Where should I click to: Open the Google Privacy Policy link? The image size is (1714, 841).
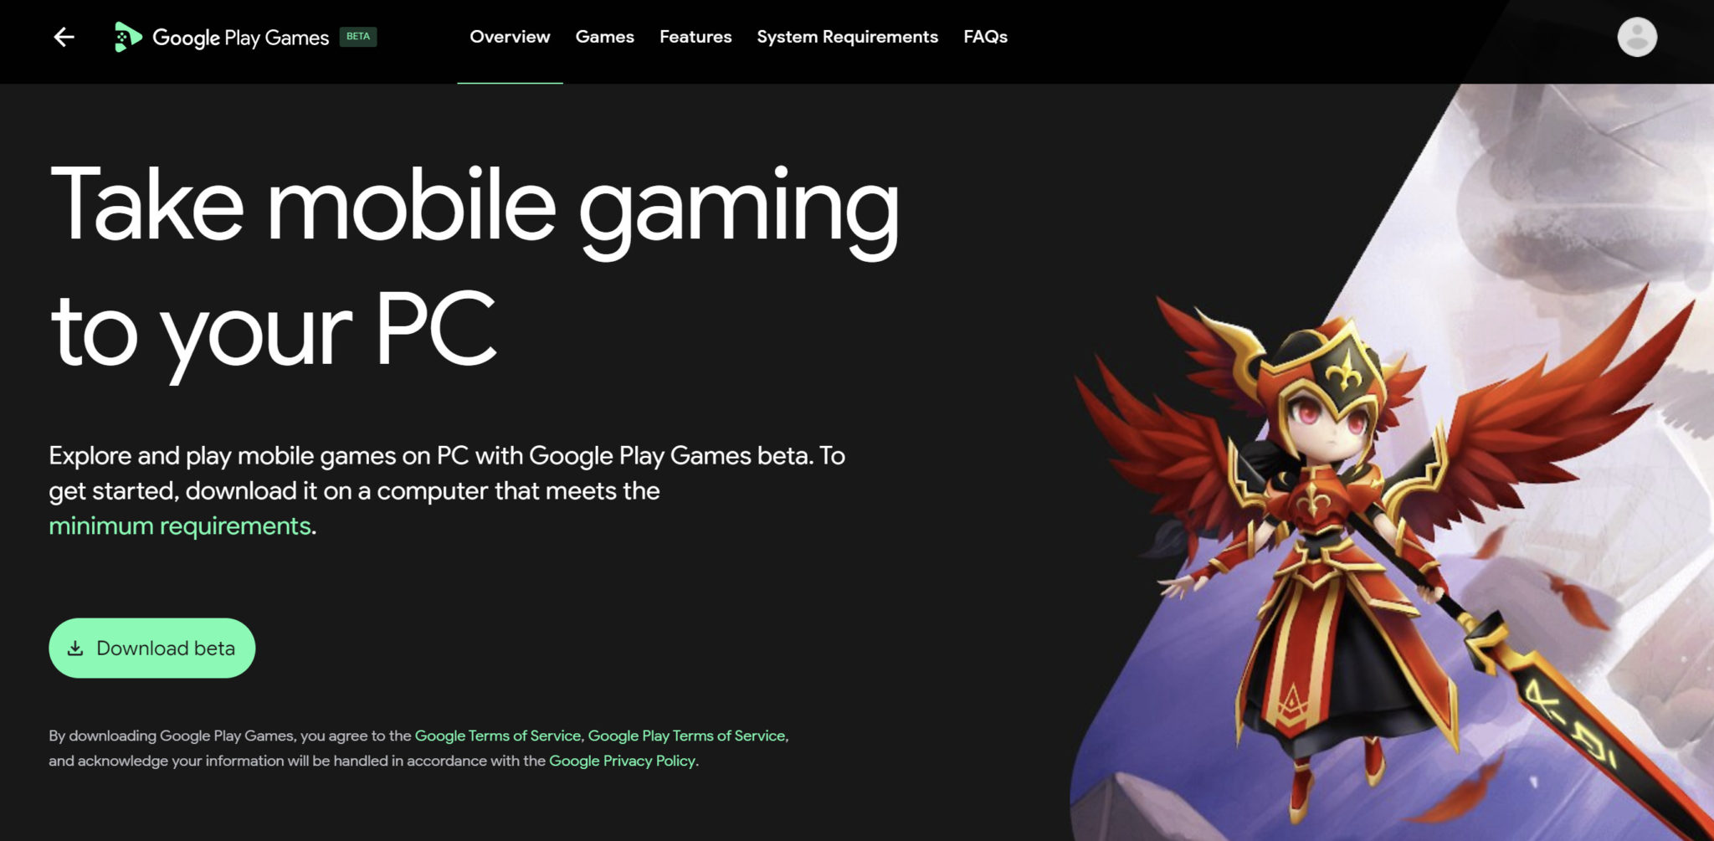[x=622, y=761]
